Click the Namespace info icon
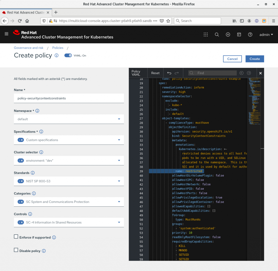This screenshot has height=271, width=278. 37,111
